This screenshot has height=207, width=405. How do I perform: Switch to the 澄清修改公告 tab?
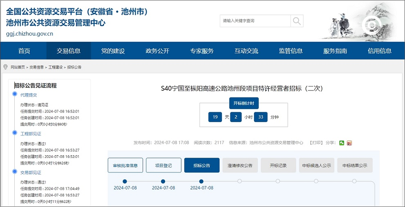240,165
